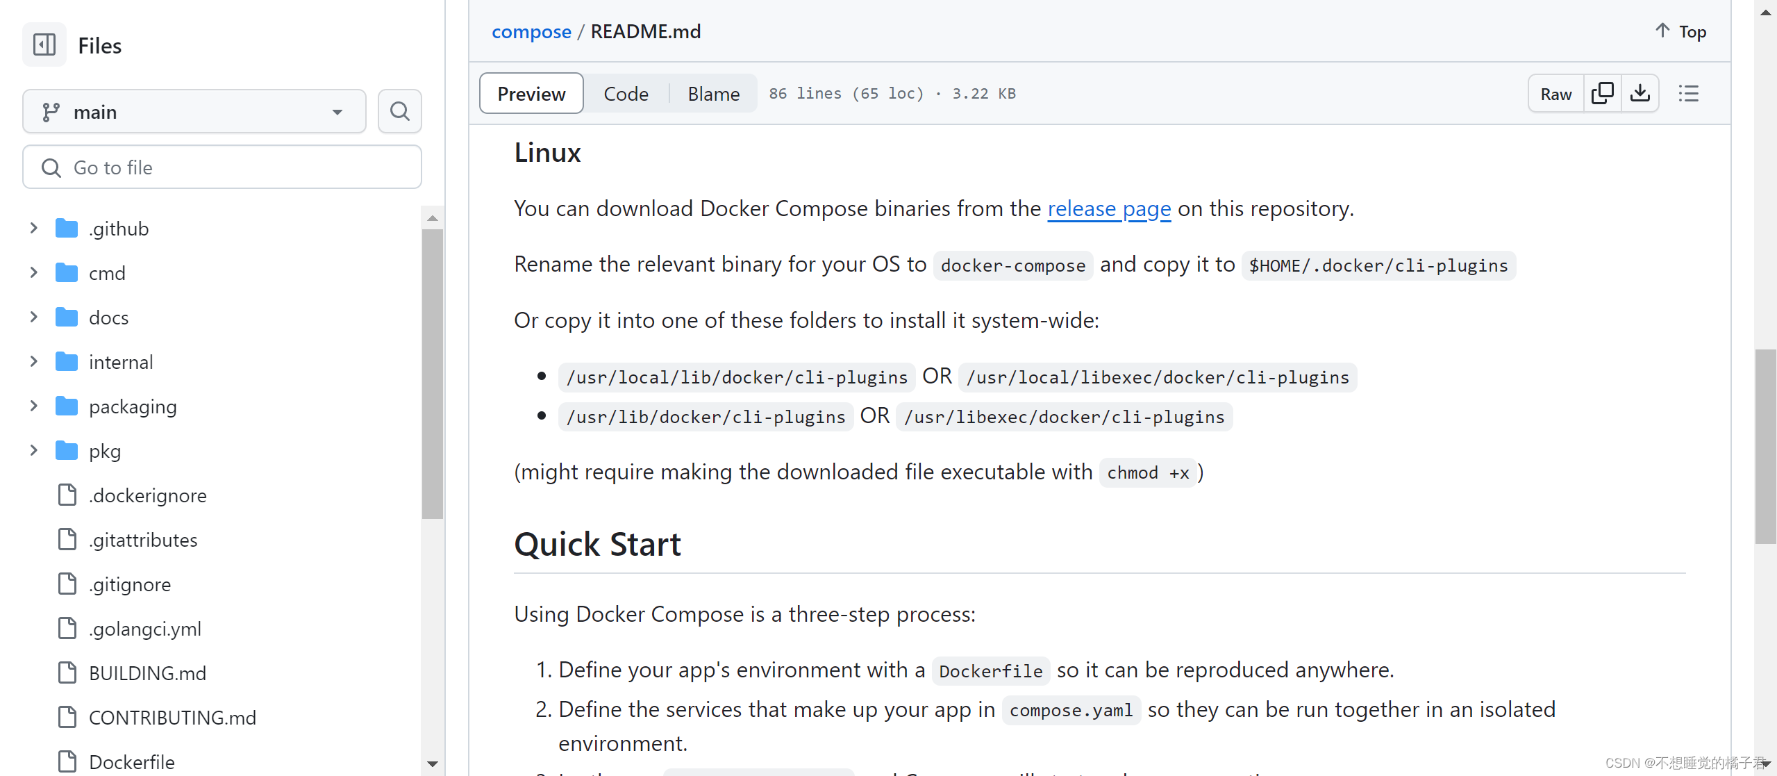This screenshot has height=776, width=1777.
Task: Click the .dockerignore file icon
Action: (67, 495)
